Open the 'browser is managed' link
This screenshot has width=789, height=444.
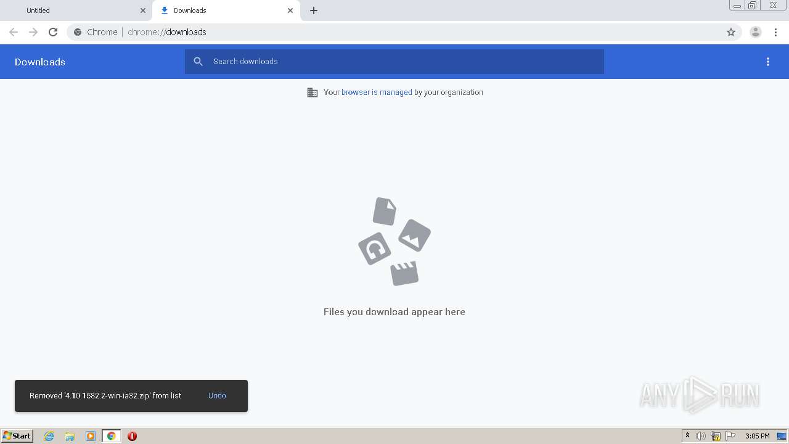tap(377, 92)
